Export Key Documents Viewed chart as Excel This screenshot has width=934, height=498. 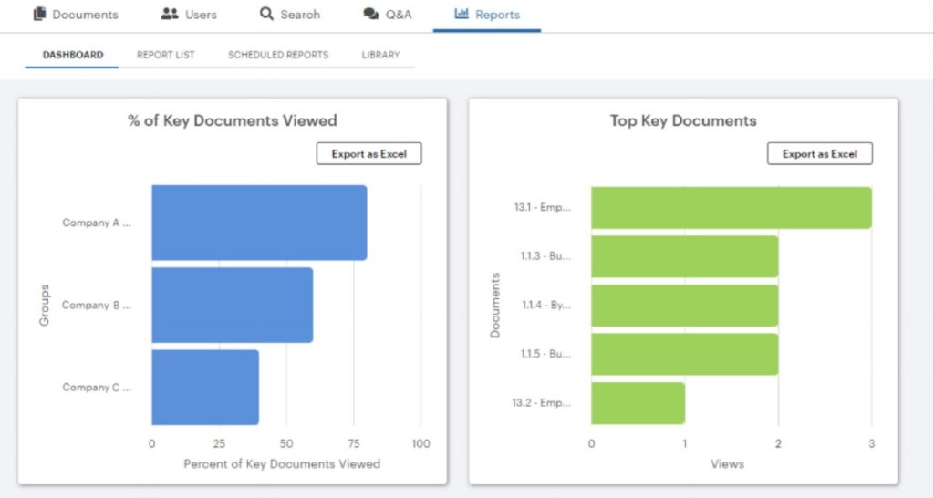368,154
